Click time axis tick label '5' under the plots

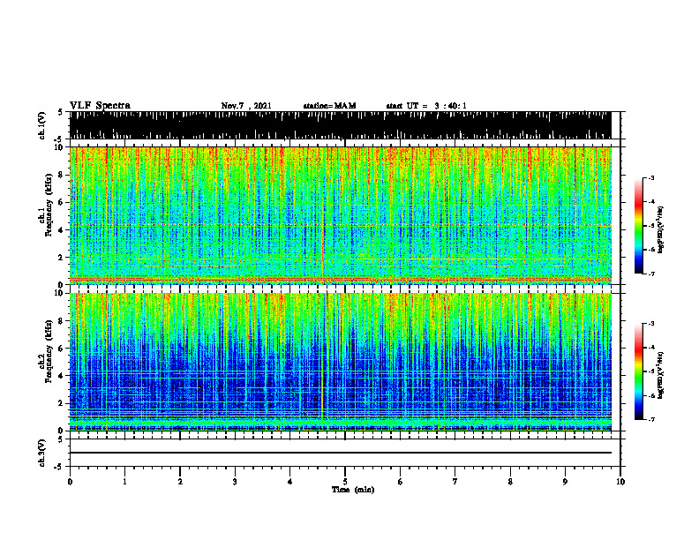(x=345, y=482)
